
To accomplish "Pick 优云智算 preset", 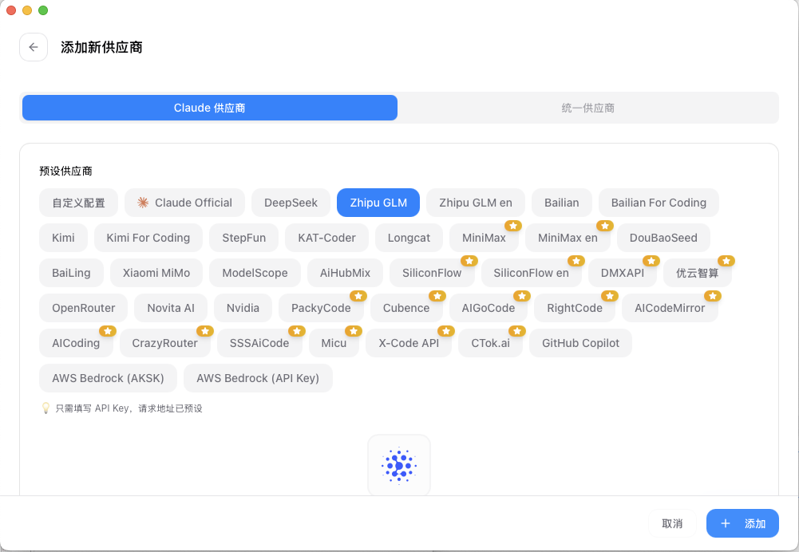I will point(697,273).
